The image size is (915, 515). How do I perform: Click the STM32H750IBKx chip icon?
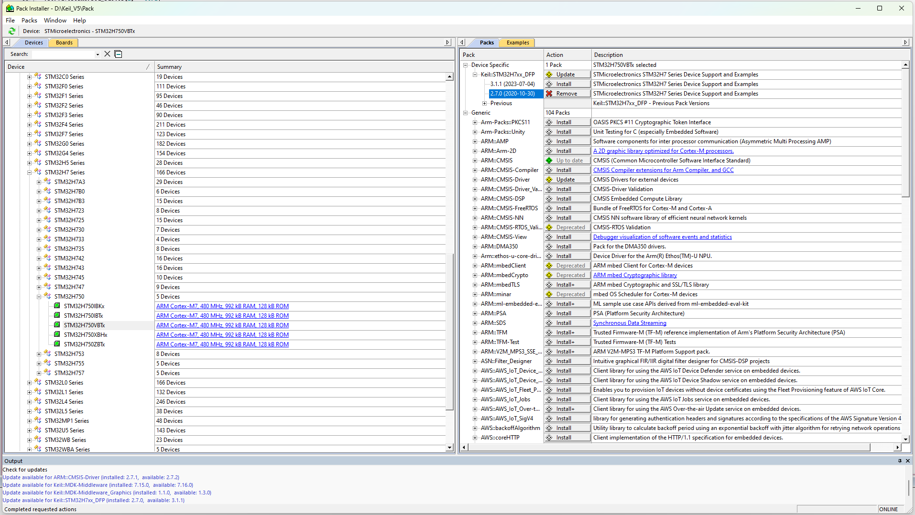click(x=57, y=306)
